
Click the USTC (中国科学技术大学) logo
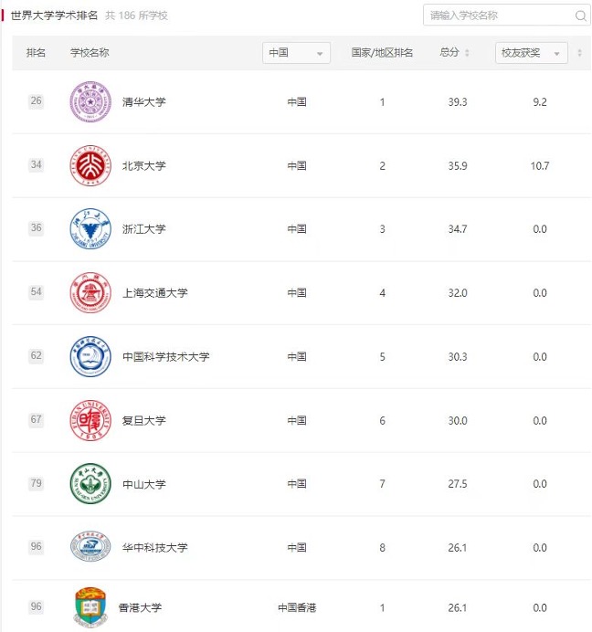click(90, 356)
